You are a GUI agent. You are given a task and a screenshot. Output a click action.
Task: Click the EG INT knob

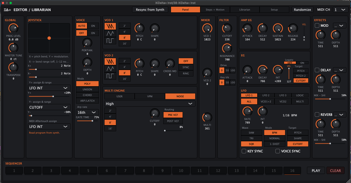pyautogui.click(x=278, y=70)
